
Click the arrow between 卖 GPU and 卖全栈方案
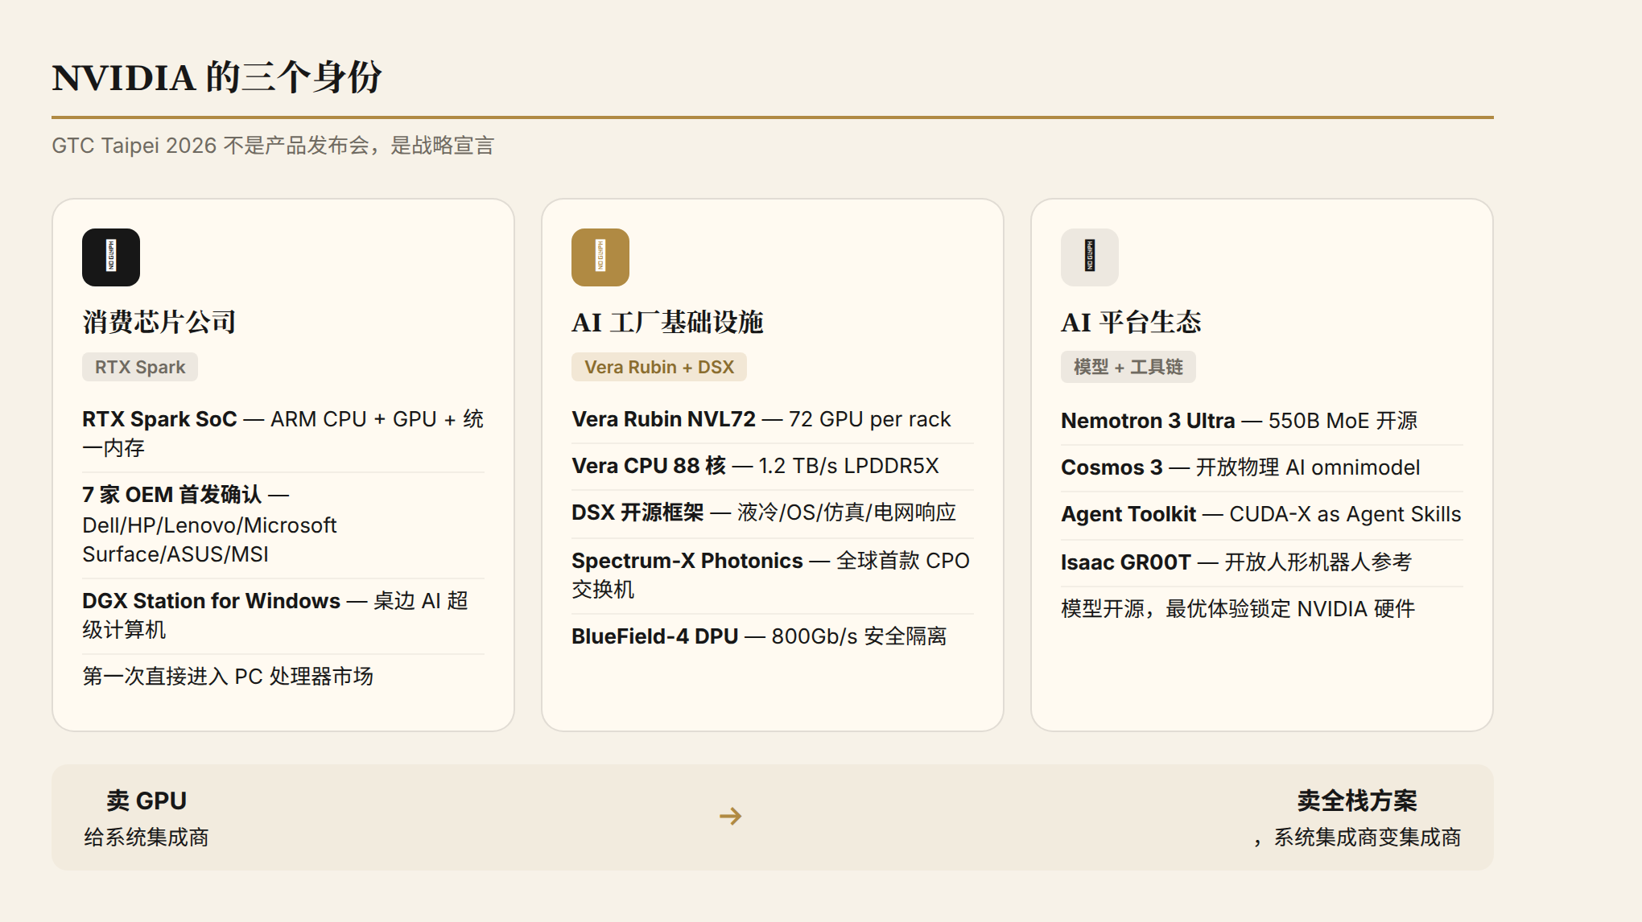pyautogui.click(x=730, y=817)
